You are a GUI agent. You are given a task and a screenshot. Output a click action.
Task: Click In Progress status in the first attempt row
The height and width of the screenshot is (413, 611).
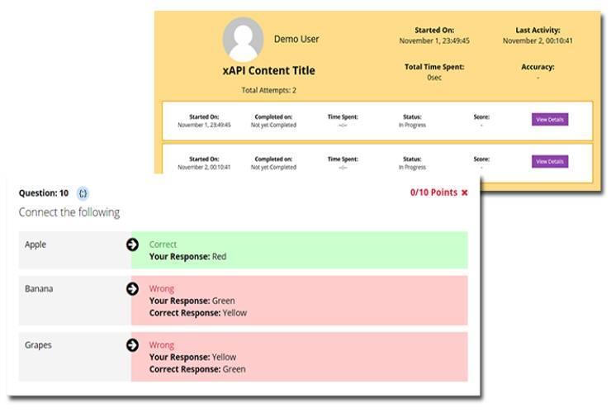412,126
